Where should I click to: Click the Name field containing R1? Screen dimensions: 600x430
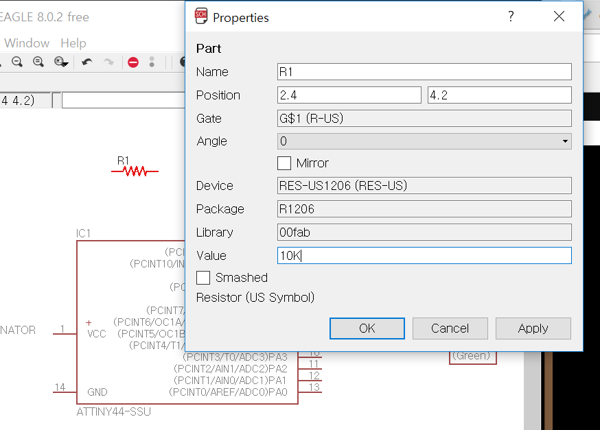pyautogui.click(x=424, y=72)
